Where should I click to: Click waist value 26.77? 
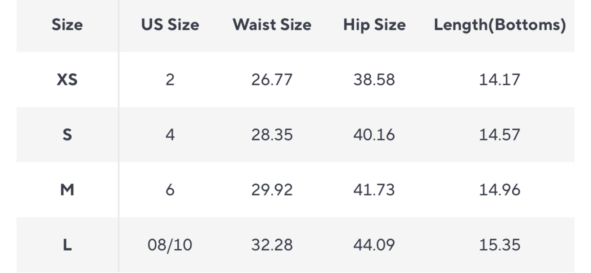coord(272,80)
